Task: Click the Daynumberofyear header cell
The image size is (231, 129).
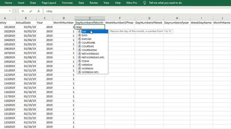Action: tap(177, 23)
